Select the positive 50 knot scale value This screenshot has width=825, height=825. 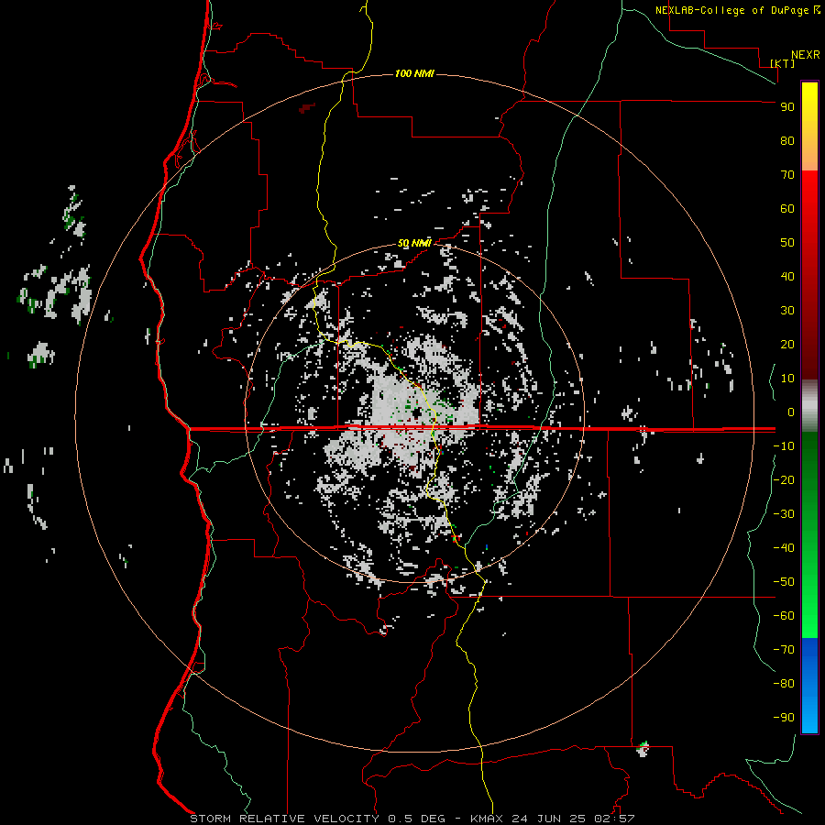pos(787,243)
